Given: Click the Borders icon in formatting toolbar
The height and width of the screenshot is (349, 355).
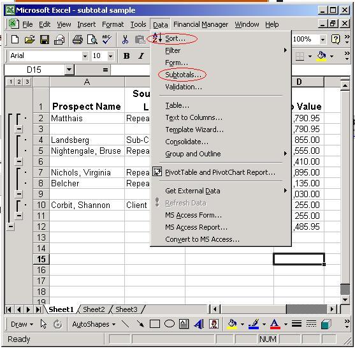Looking at the screenshot, I should tap(300, 56).
